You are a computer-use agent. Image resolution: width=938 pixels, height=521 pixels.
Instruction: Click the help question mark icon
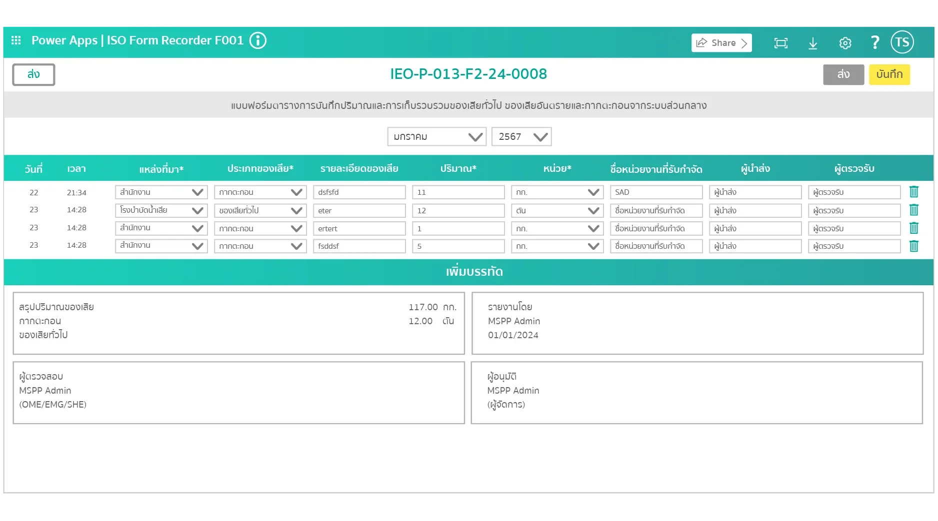[874, 42]
